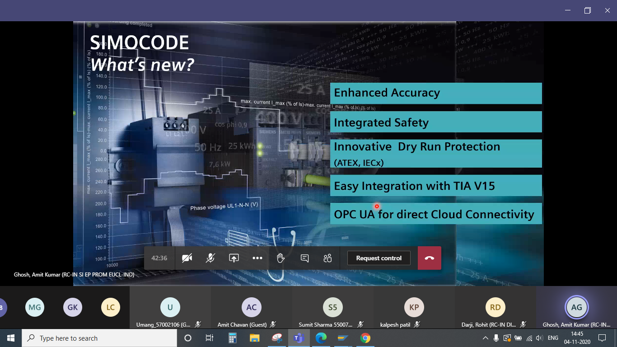617x347 pixels.
Task: Select the LC participant avatar
Action: click(x=111, y=307)
